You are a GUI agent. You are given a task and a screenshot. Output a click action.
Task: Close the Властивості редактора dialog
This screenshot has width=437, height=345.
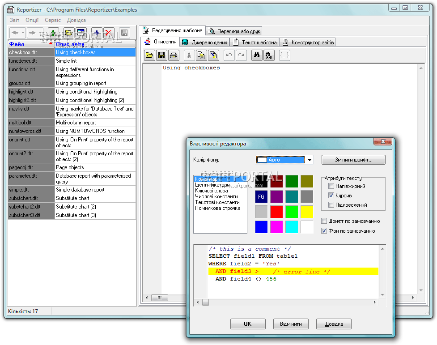click(383, 141)
